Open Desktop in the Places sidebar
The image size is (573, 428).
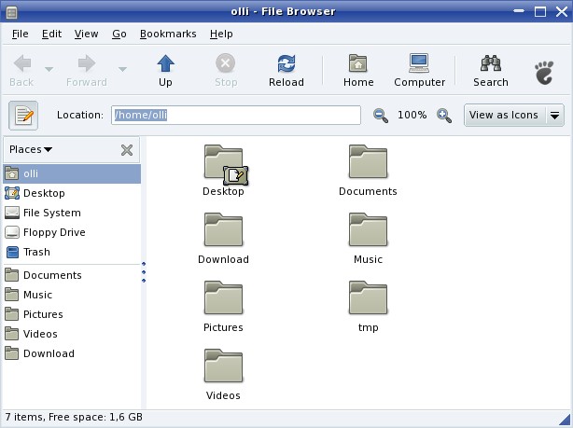72,193
